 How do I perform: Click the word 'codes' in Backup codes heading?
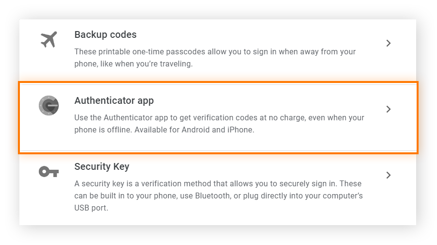[123, 35]
